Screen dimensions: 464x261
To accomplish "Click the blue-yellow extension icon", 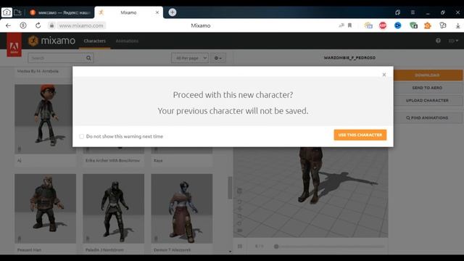I will click(x=368, y=25).
